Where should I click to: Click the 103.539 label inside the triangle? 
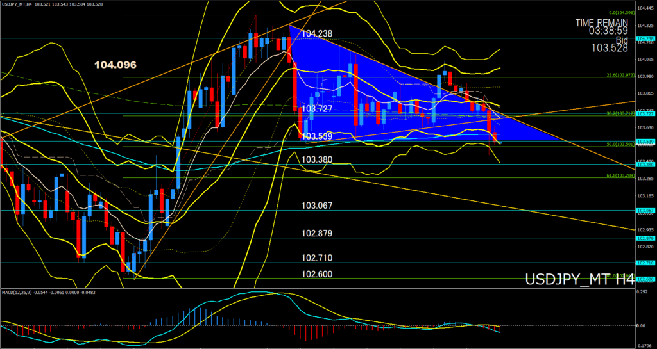click(317, 136)
